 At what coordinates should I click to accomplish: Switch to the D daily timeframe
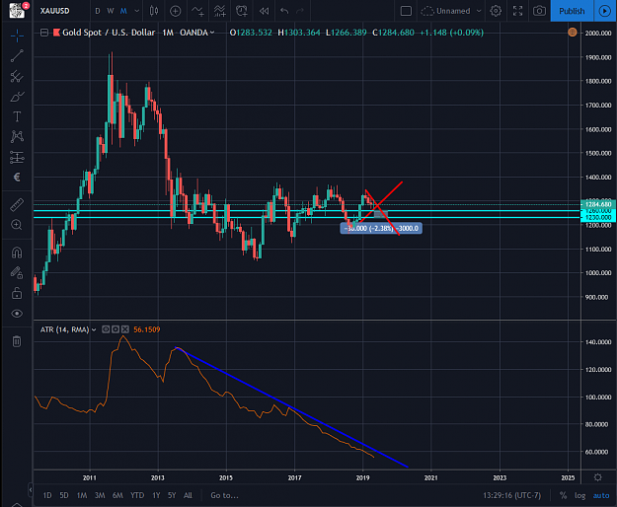tap(97, 11)
